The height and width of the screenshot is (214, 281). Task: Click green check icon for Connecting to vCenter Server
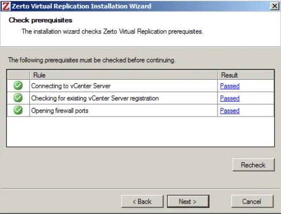[18, 85]
